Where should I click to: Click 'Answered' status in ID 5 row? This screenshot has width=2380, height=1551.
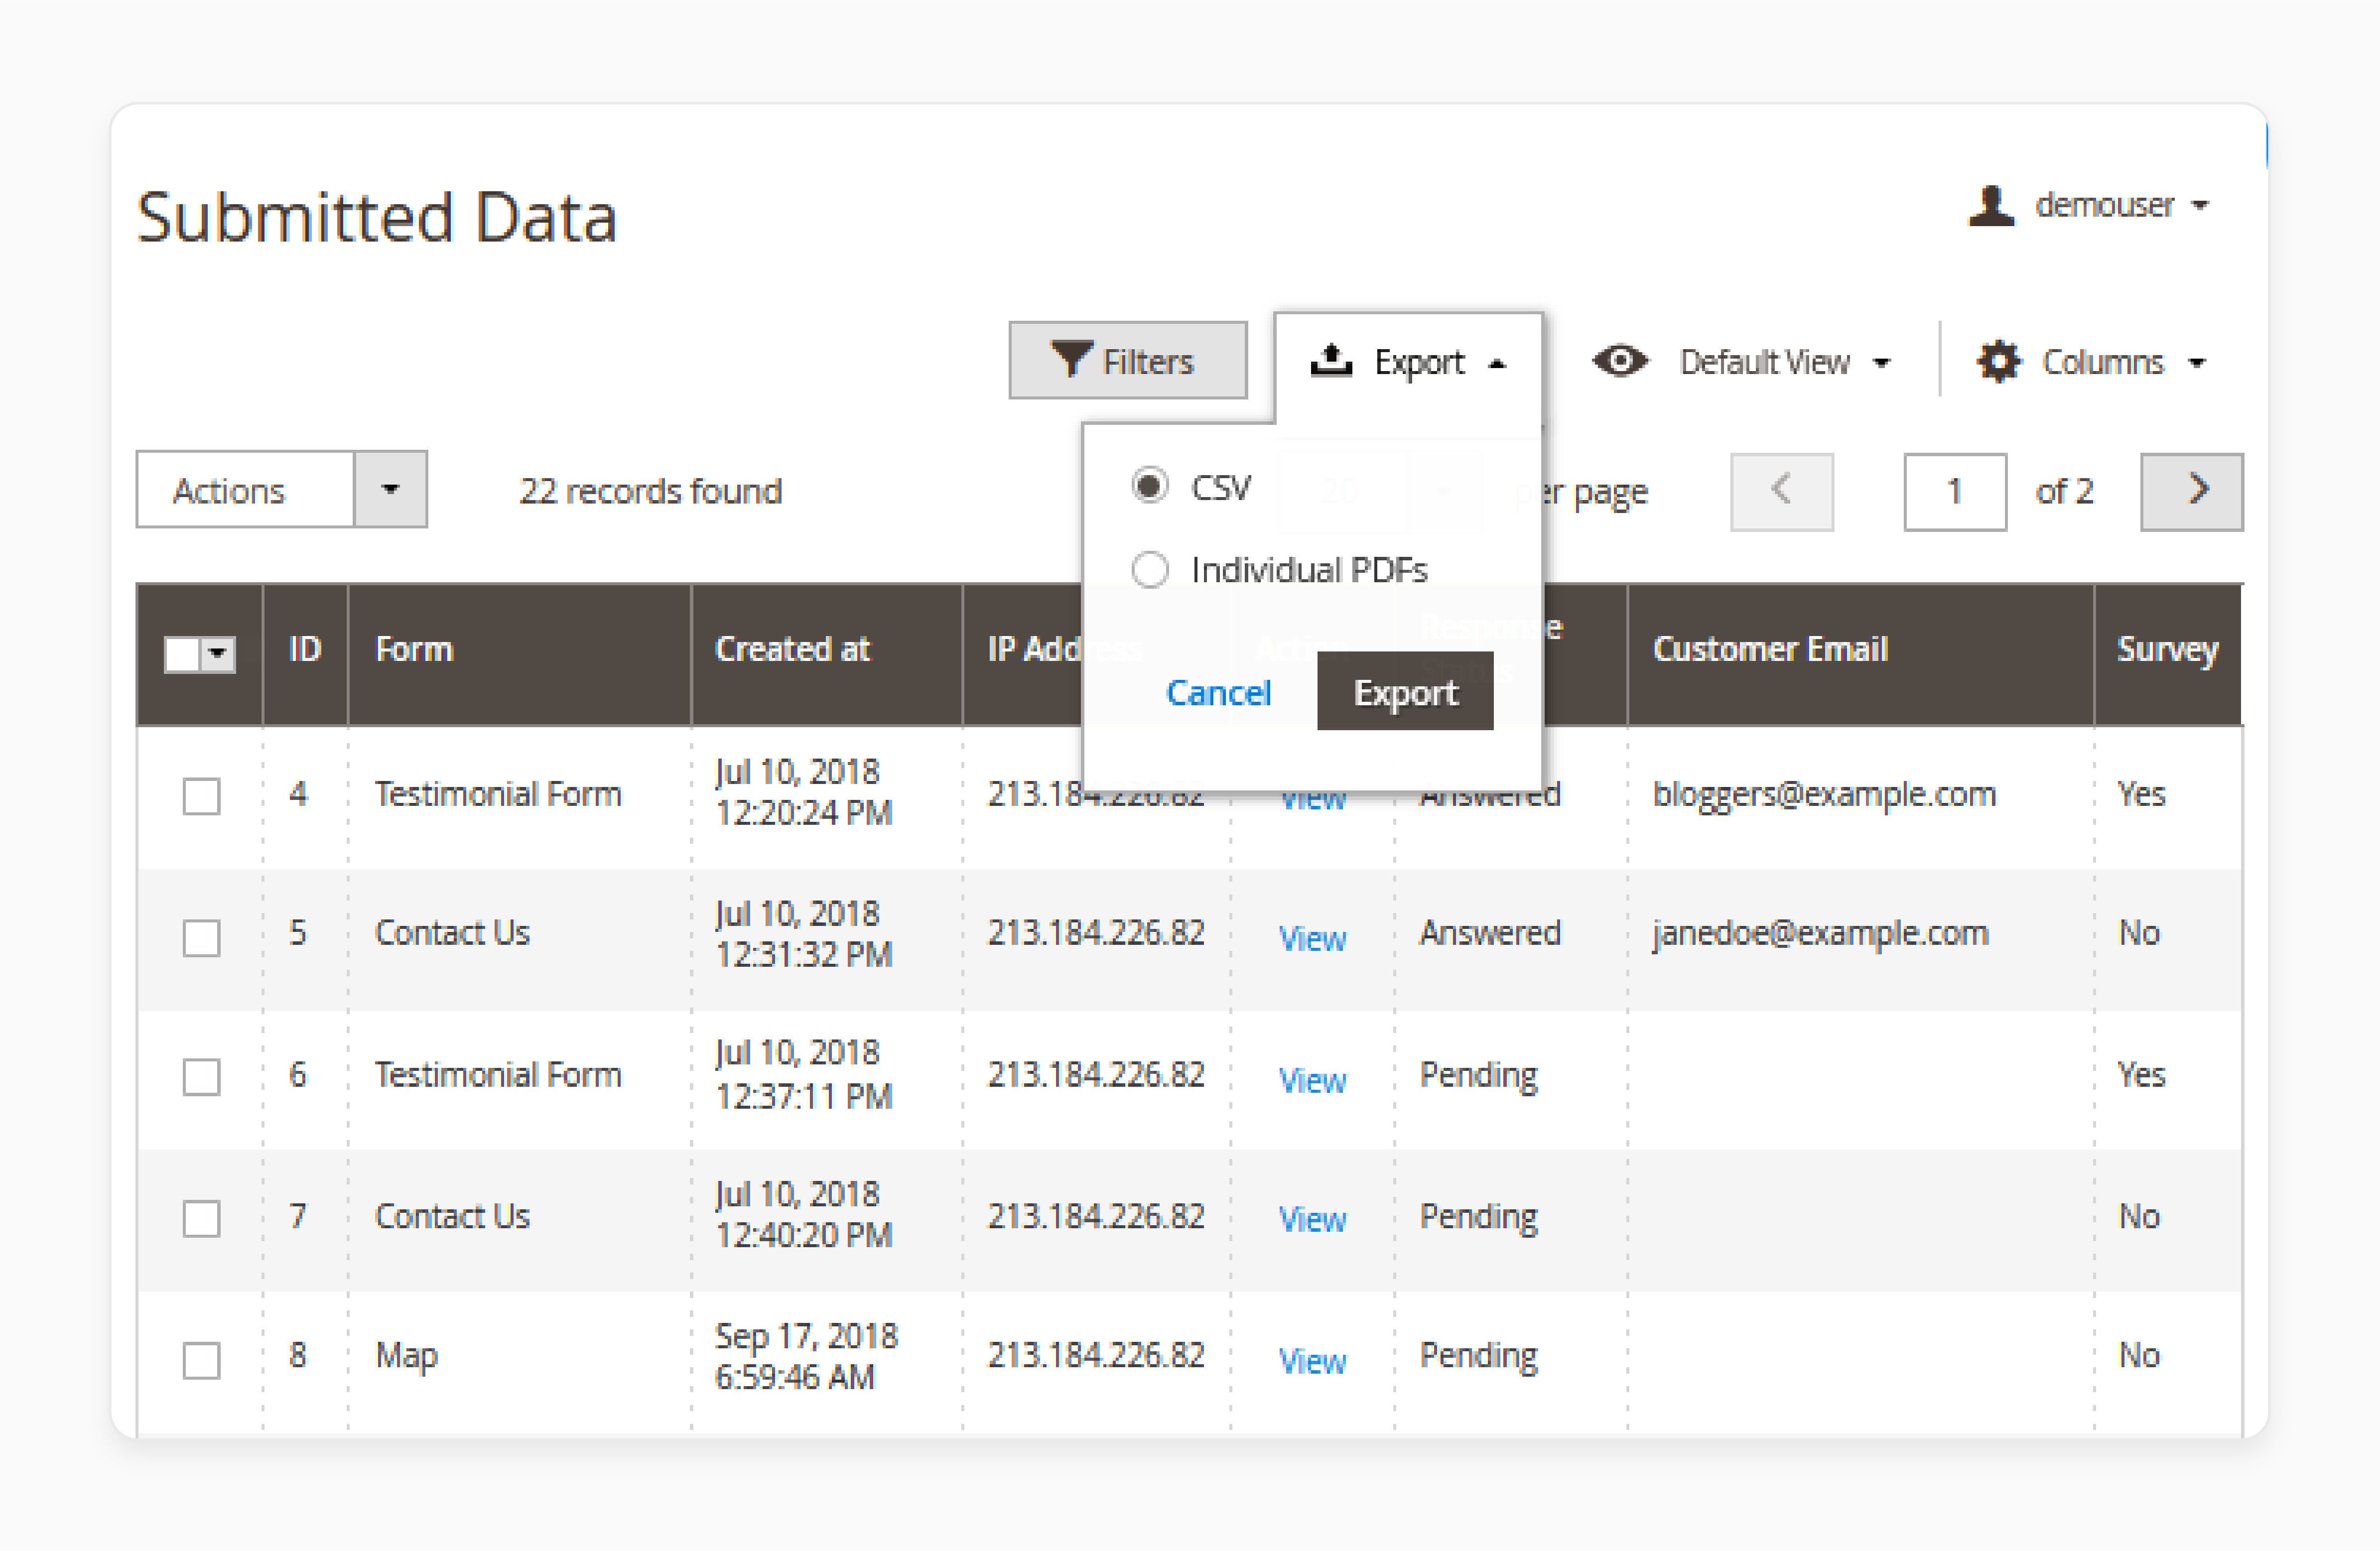tap(1490, 933)
